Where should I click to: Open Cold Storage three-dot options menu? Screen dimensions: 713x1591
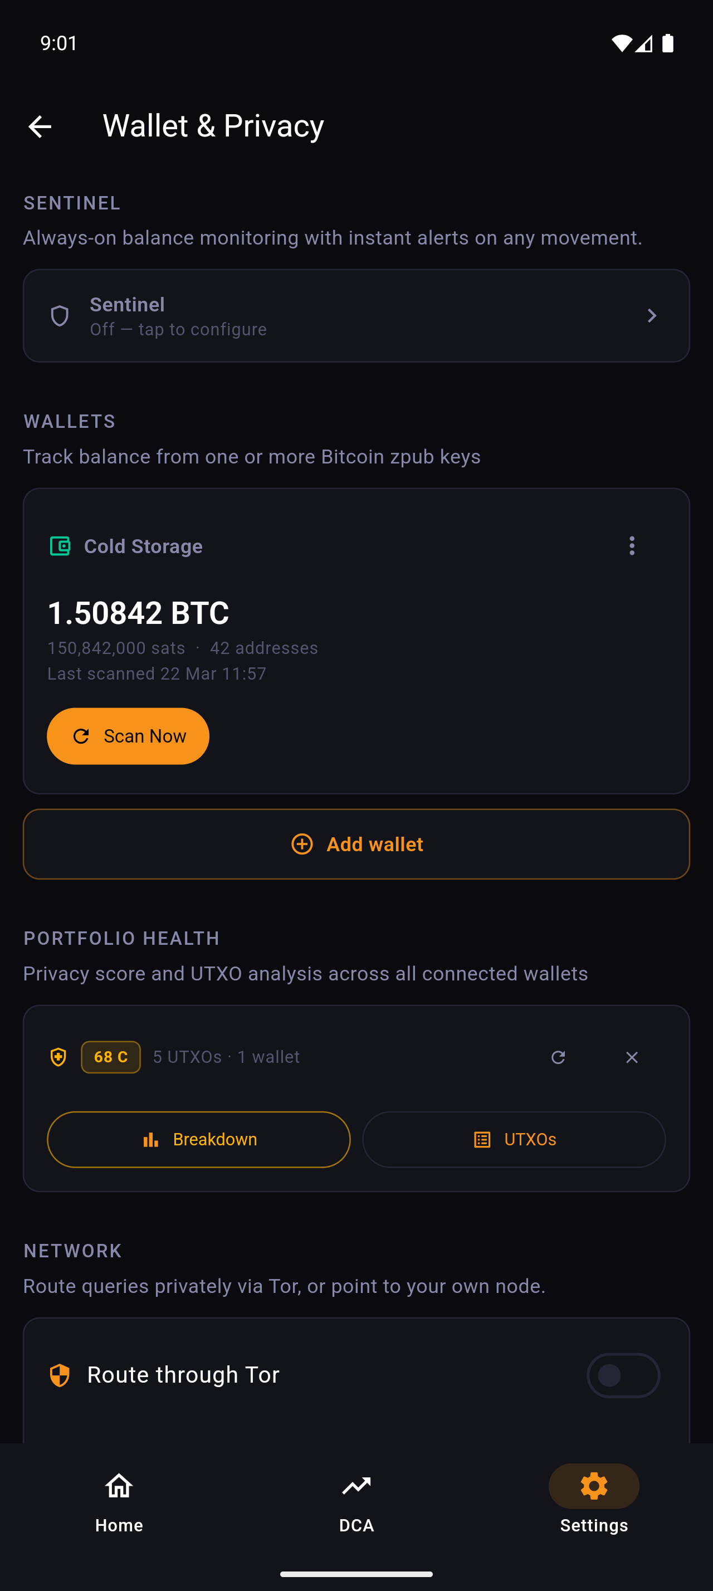[632, 546]
